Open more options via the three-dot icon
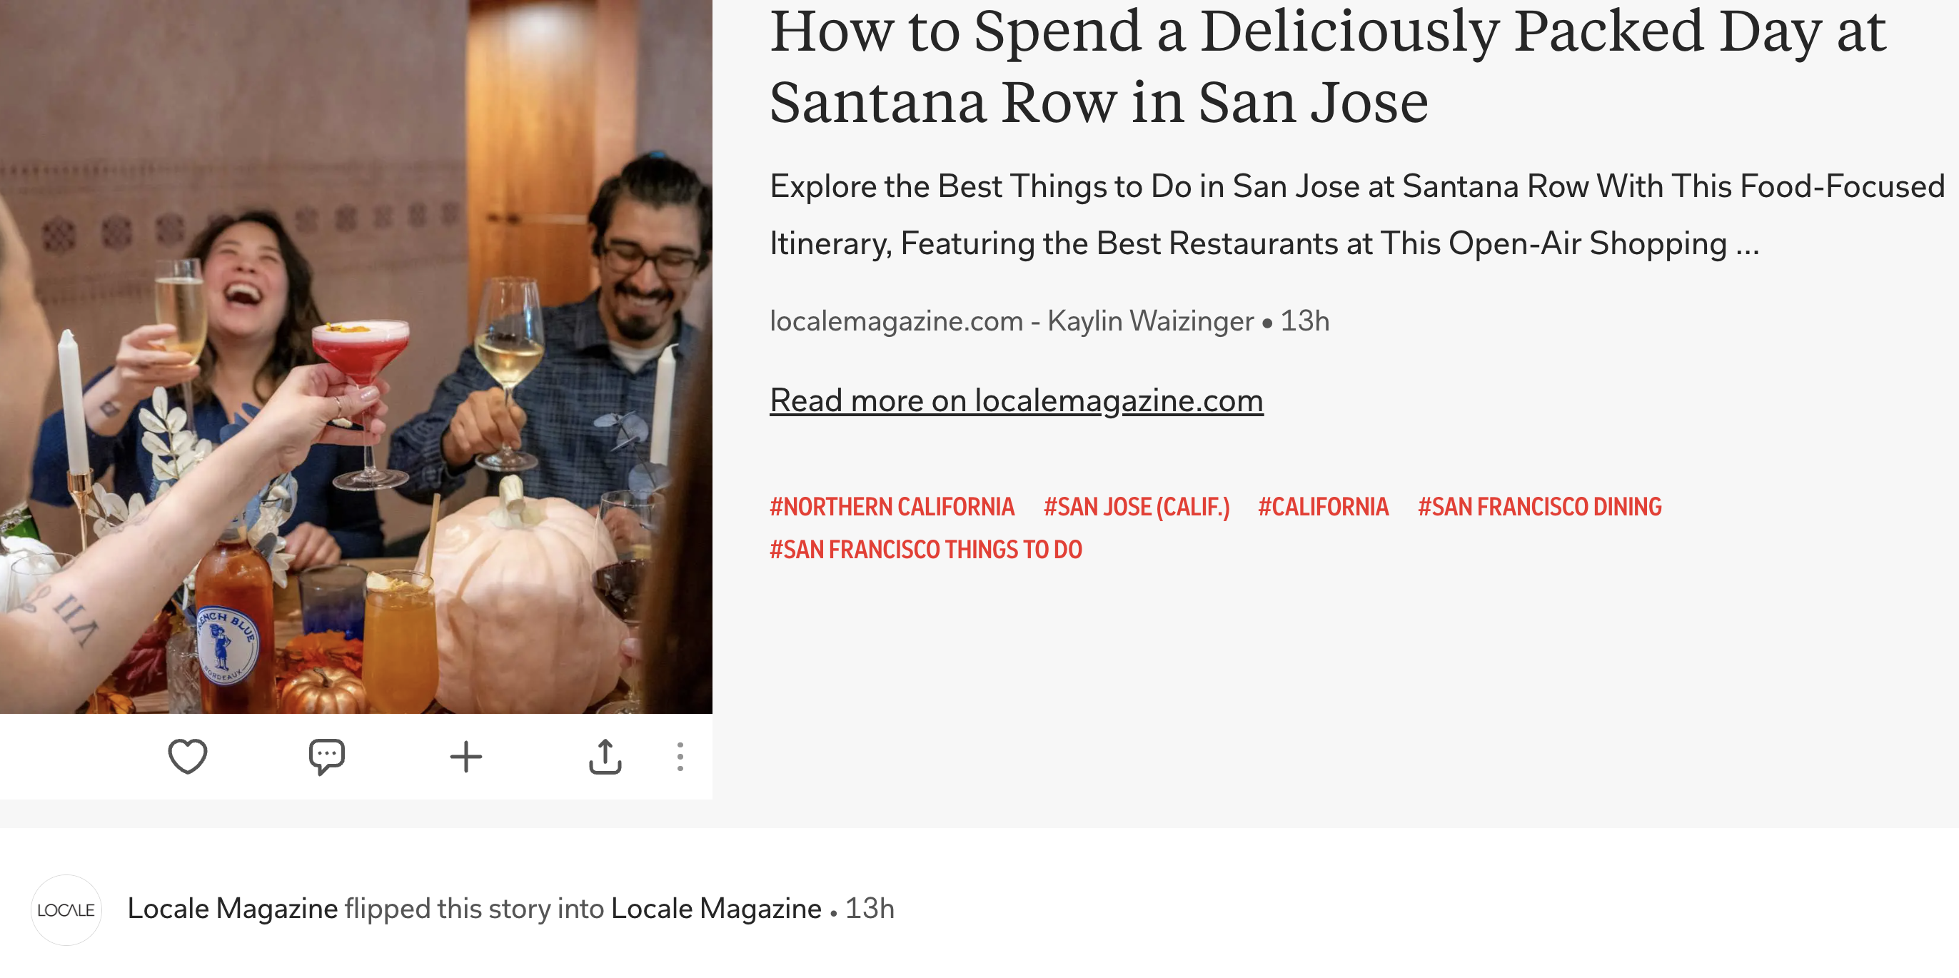 click(680, 757)
